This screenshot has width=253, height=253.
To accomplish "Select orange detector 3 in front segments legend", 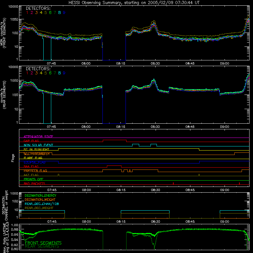I will click(36, 13).
